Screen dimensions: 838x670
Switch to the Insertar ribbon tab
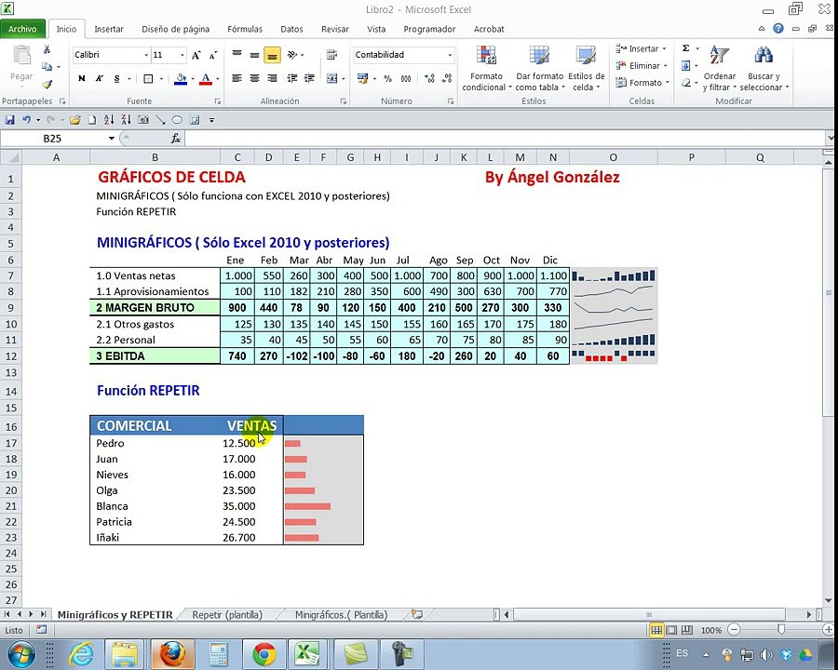pyautogui.click(x=109, y=29)
